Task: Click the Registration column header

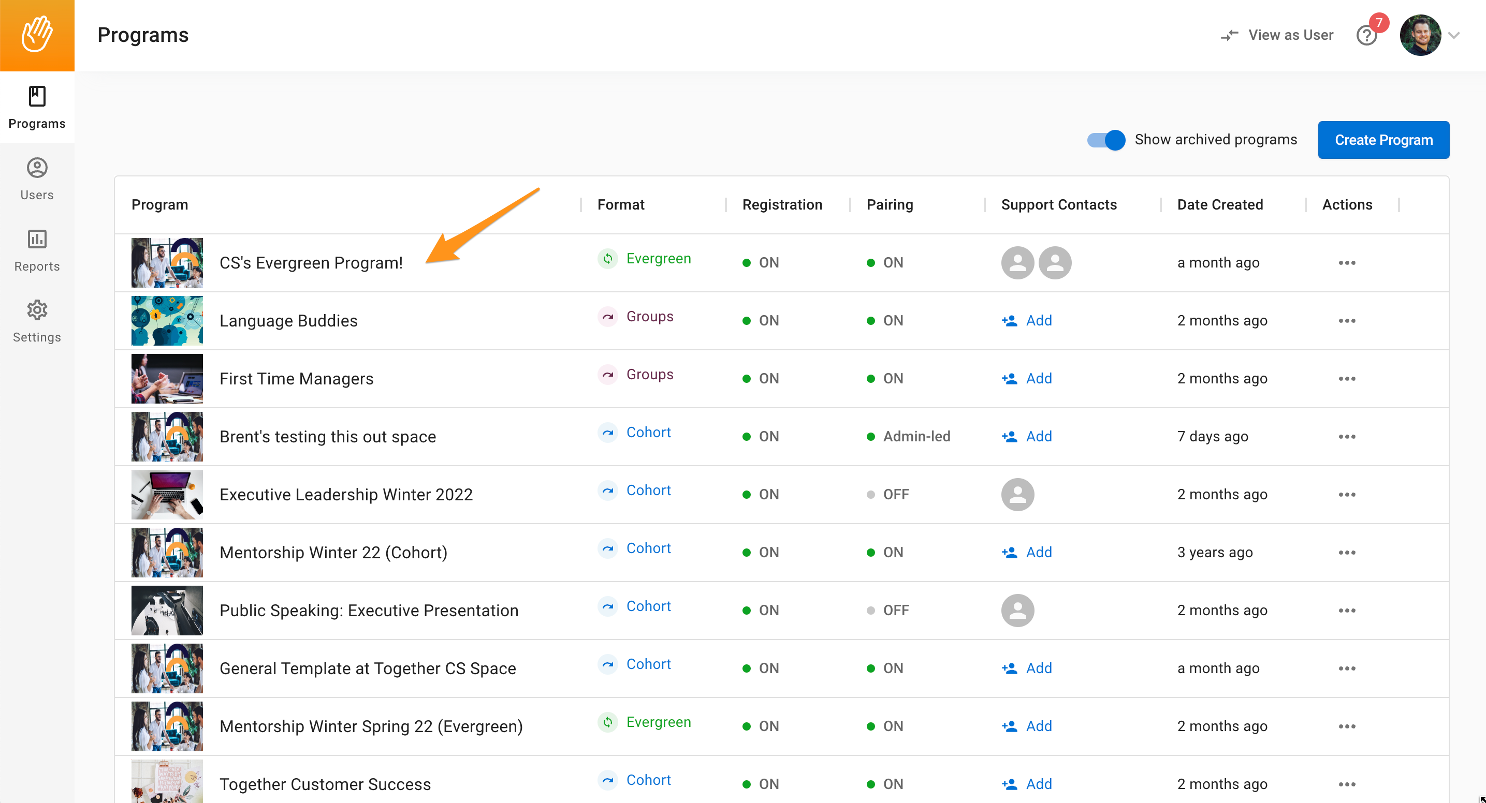Action: [782, 205]
